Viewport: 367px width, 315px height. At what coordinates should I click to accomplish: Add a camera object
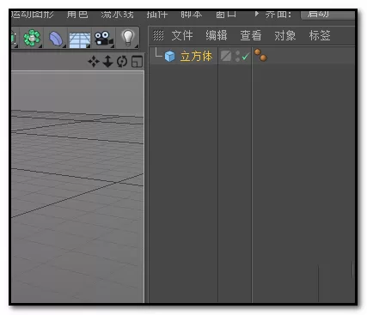tap(103, 39)
